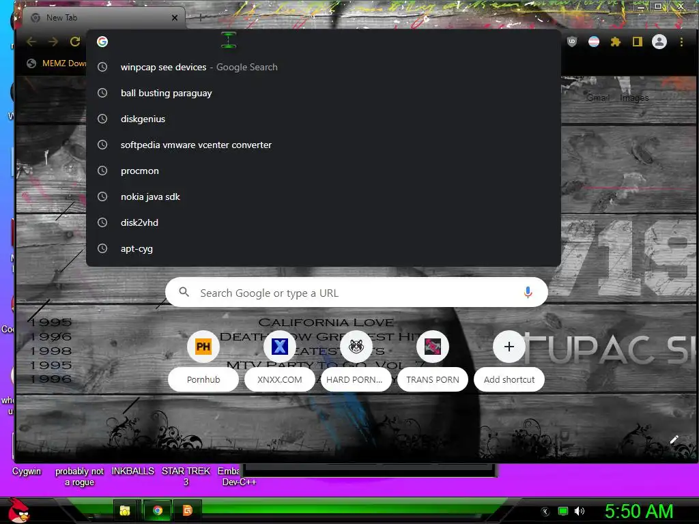Open a new tab with the plus button
Viewport: 699px width, 524px height.
tap(201, 18)
